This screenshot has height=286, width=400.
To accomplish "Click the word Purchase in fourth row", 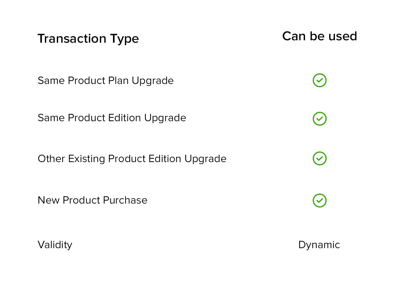I will coord(125,200).
